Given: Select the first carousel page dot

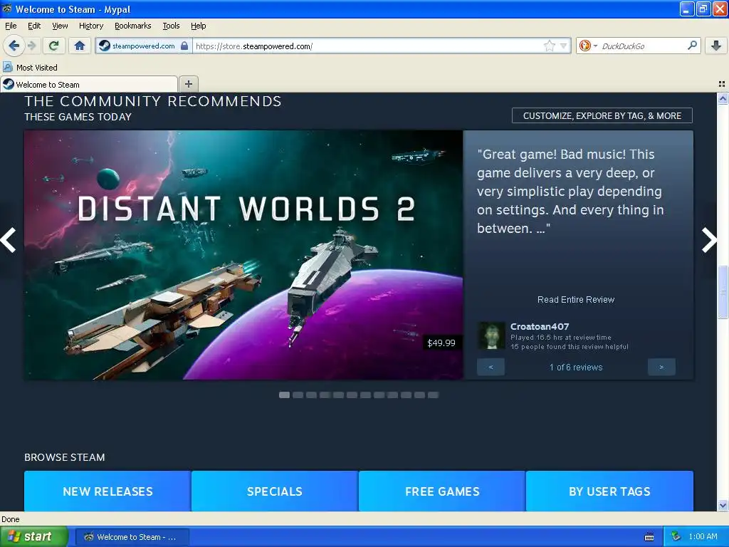Looking at the screenshot, I should [284, 395].
